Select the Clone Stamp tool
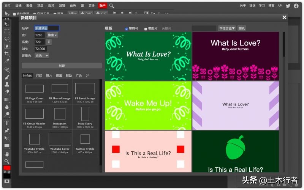 pyautogui.click(x=7, y=85)
